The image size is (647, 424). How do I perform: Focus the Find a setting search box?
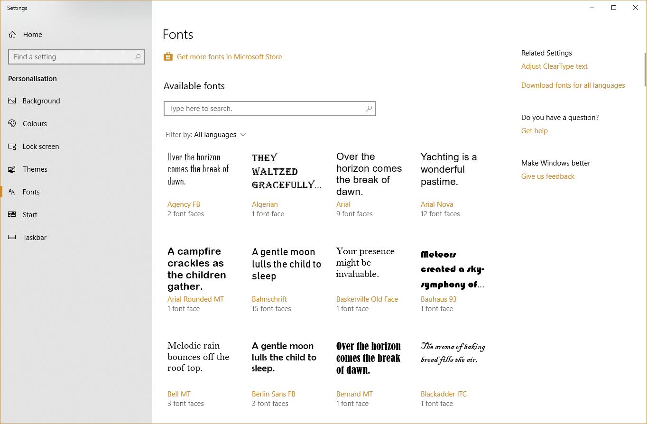[x=71, y=57]
